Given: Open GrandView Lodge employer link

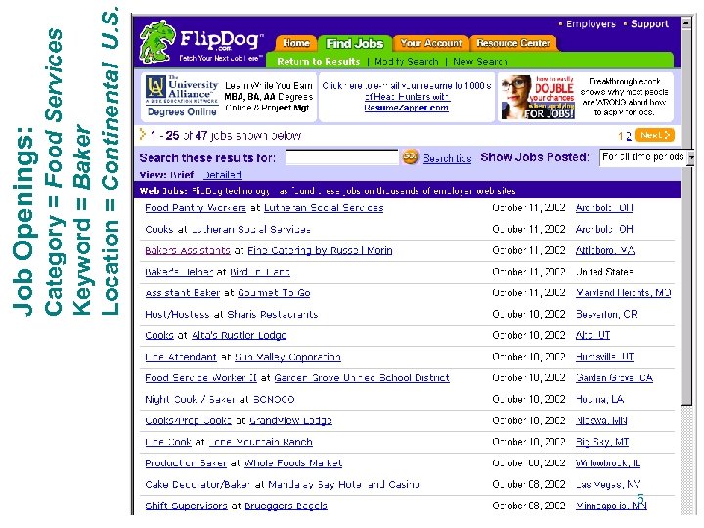Looking at the screenshot, I should (290, 420).
